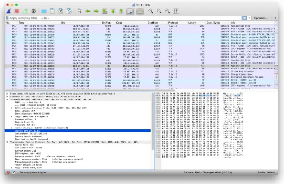Go forward in packet history with right arrow

pyautogui.click(x=96, y=11)
